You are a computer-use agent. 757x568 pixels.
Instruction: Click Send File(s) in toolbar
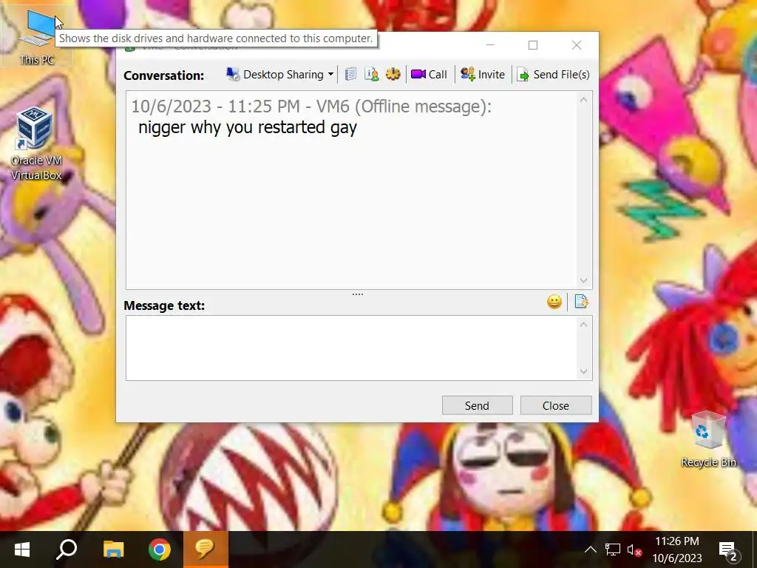[x=553, y=75]
